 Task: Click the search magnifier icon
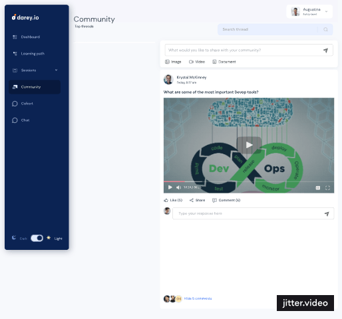pos(325,29)
